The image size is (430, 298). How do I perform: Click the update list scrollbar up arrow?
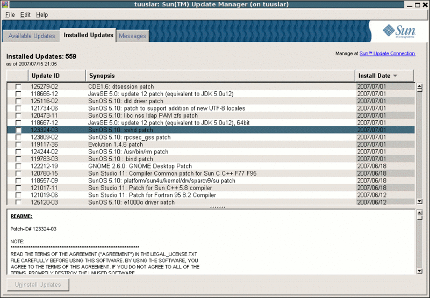(420, 86)
